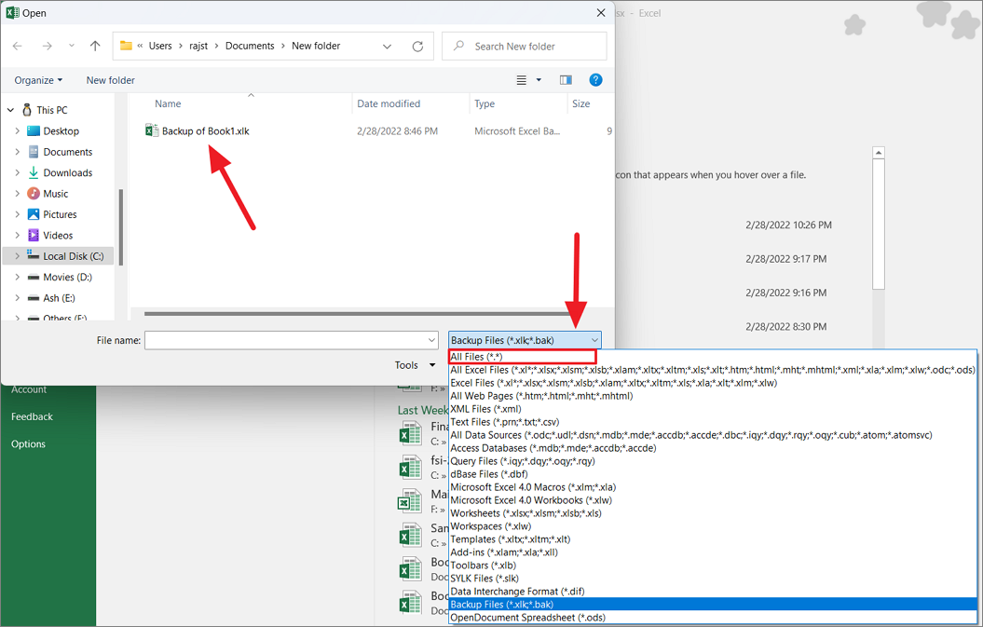Viewport: 983px width, 627px height.
Task: Select Backup of Book1.xlk file
Action: (198, 131)
